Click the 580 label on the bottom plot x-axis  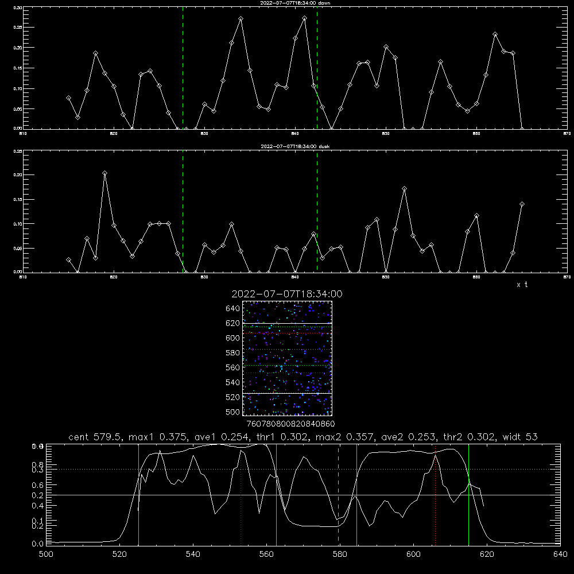point(340,554)
